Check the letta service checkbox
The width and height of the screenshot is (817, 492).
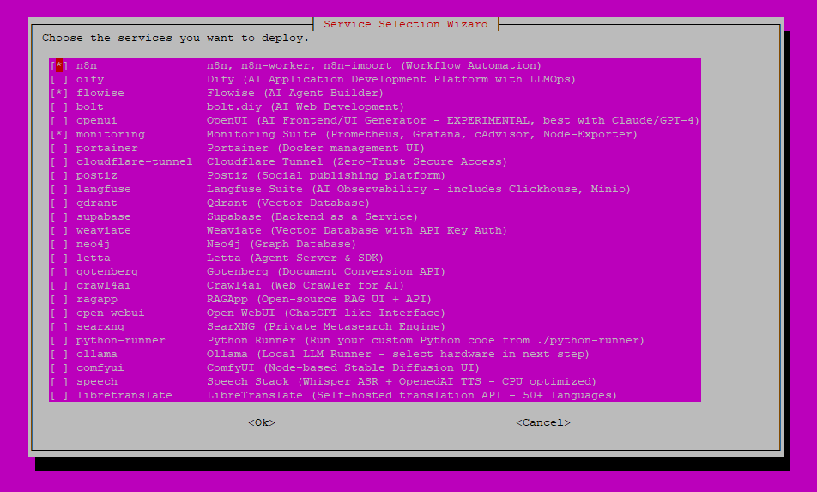click(x=59, y=258)
